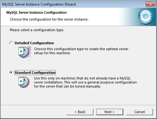Click the bold Detailed Configuration label

point(34,43)
